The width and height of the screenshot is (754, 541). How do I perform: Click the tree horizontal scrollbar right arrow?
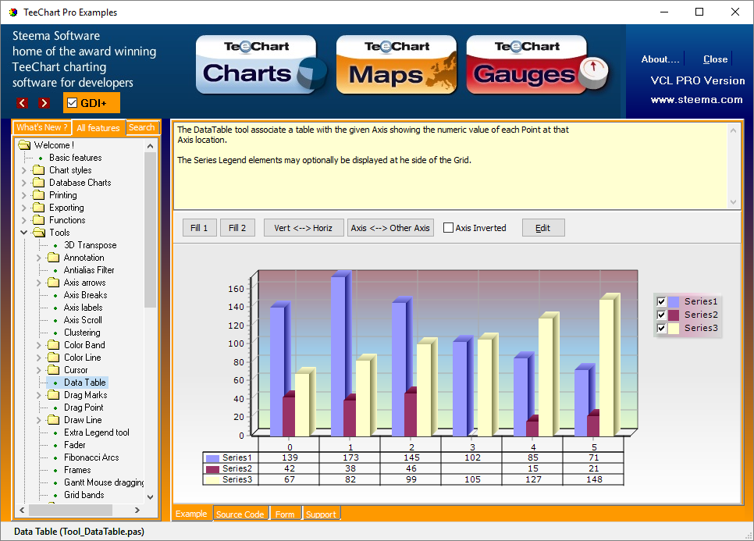click(x=137, y=510)
